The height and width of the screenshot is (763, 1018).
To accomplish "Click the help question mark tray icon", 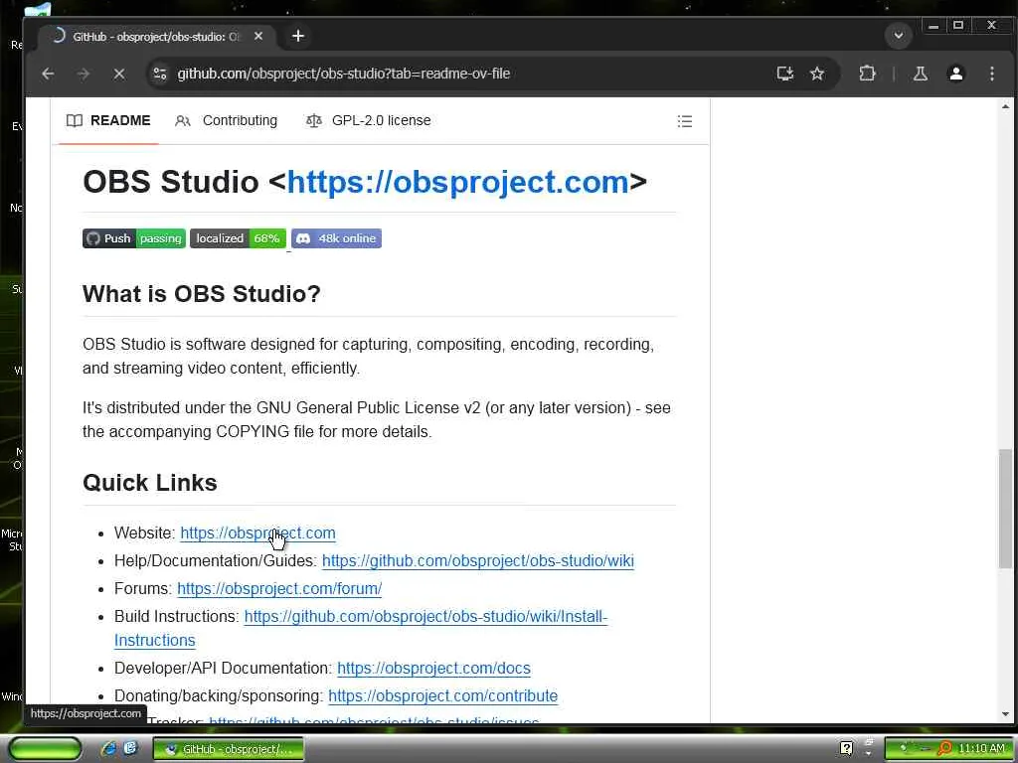I will 846,749.
